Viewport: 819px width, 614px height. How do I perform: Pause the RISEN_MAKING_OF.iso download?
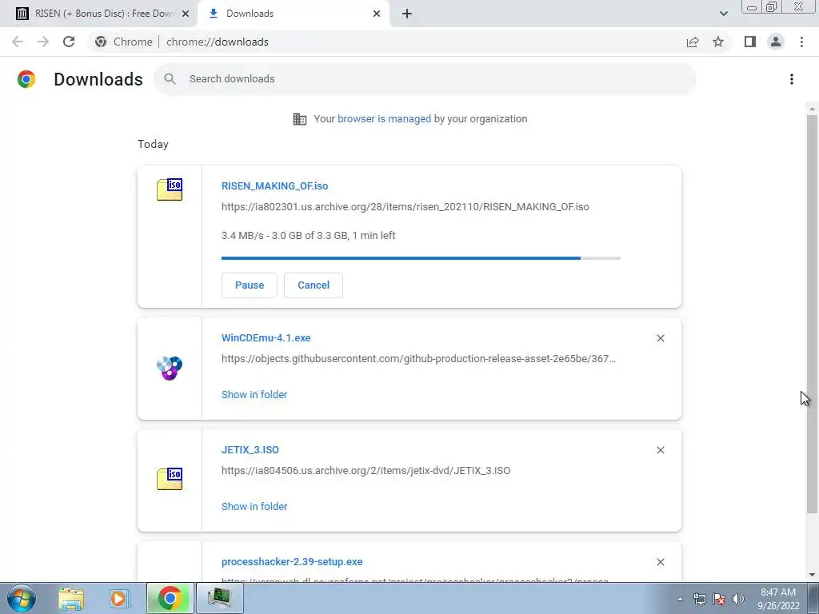[x=250, y=285]
